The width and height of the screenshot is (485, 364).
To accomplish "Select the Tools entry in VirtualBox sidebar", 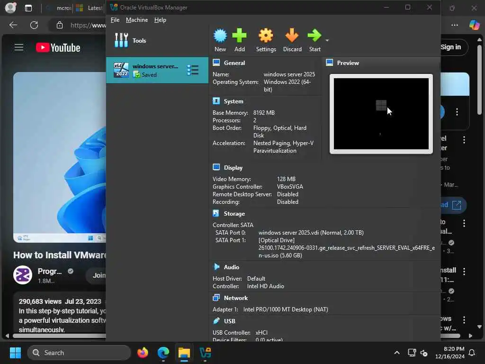I will point(157,41).
